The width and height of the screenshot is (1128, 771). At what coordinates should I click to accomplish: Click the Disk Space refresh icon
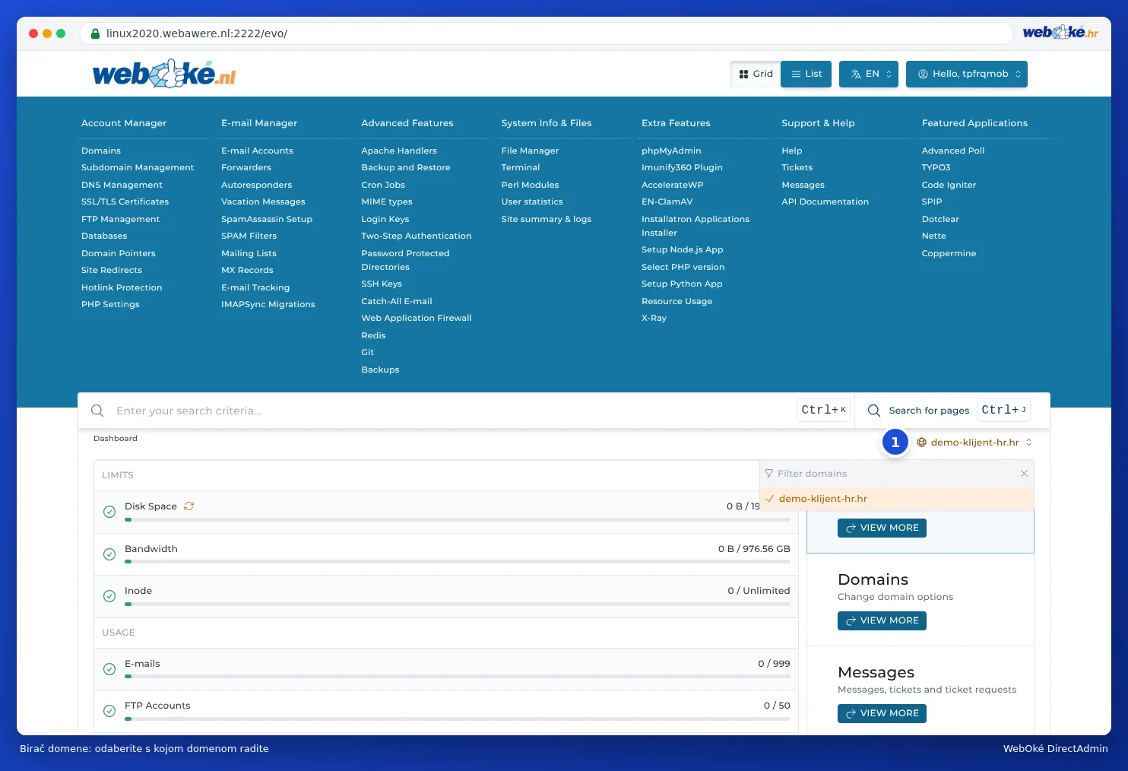pyautogui.click(x=189, y=506)
